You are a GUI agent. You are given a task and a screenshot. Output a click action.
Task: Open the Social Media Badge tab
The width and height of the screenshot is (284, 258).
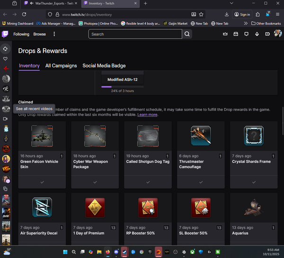point(104,66)
